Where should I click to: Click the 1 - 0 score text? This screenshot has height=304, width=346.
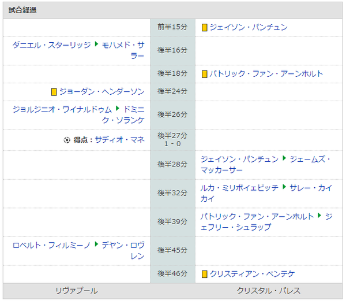point(172,144)
